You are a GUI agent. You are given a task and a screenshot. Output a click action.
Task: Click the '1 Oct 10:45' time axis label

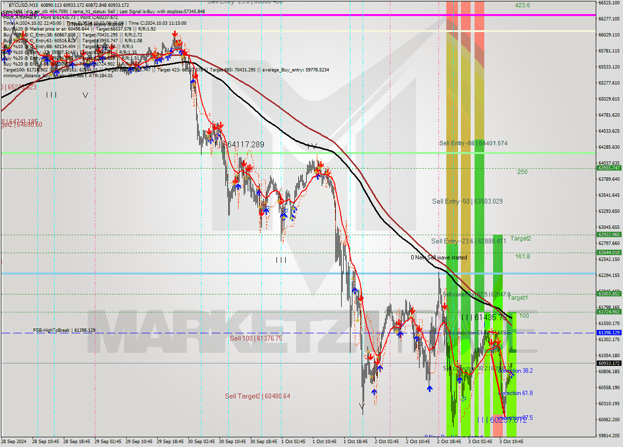pos(324,442)
